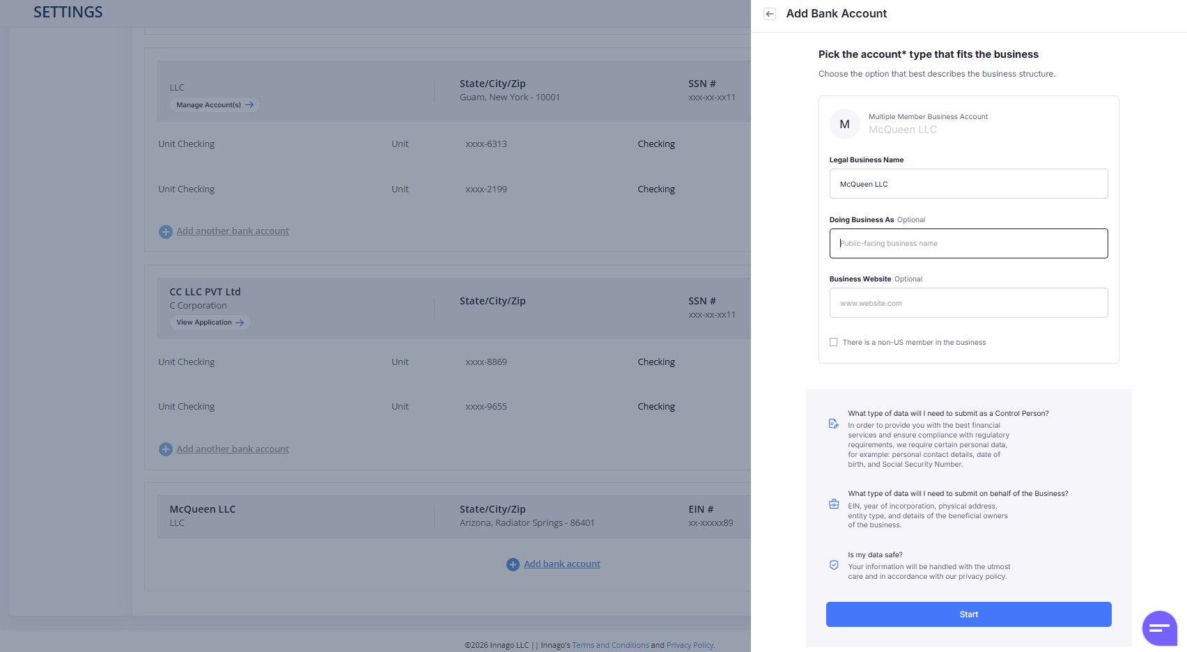Click Add bank account for McQueen LLC
This screenshot has height=652, width=1187.
(x=562, y=564)
